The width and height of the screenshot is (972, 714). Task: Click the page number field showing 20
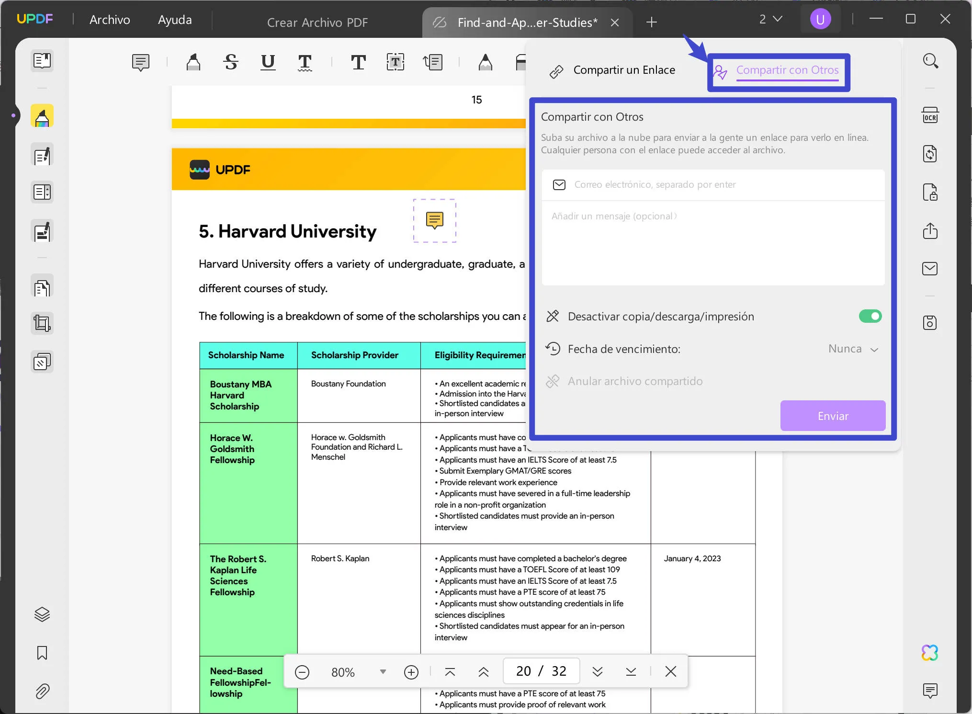tap(541, 671)
